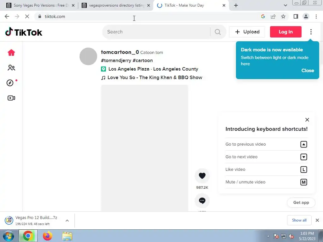Open Love You So music link
The image size is (323, 242).
152,78
